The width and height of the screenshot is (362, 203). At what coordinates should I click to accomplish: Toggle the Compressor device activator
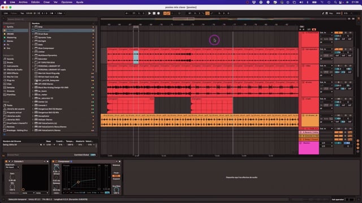coord(53,161)
